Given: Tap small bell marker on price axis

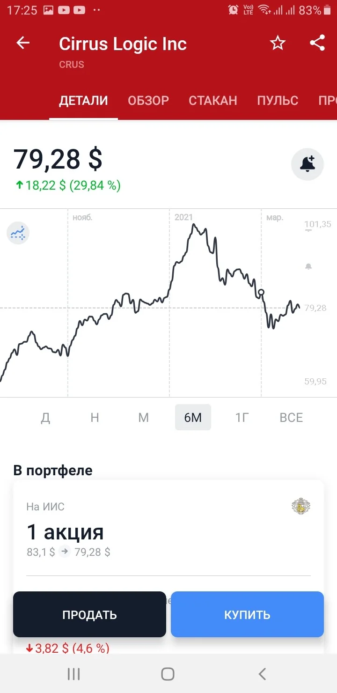Looking at the screenshot, I should click(x=308, y=266).
